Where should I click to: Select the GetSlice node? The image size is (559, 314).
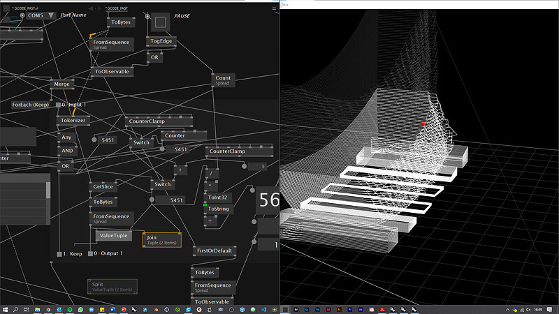pyautogui.click(x=103, y=186)
